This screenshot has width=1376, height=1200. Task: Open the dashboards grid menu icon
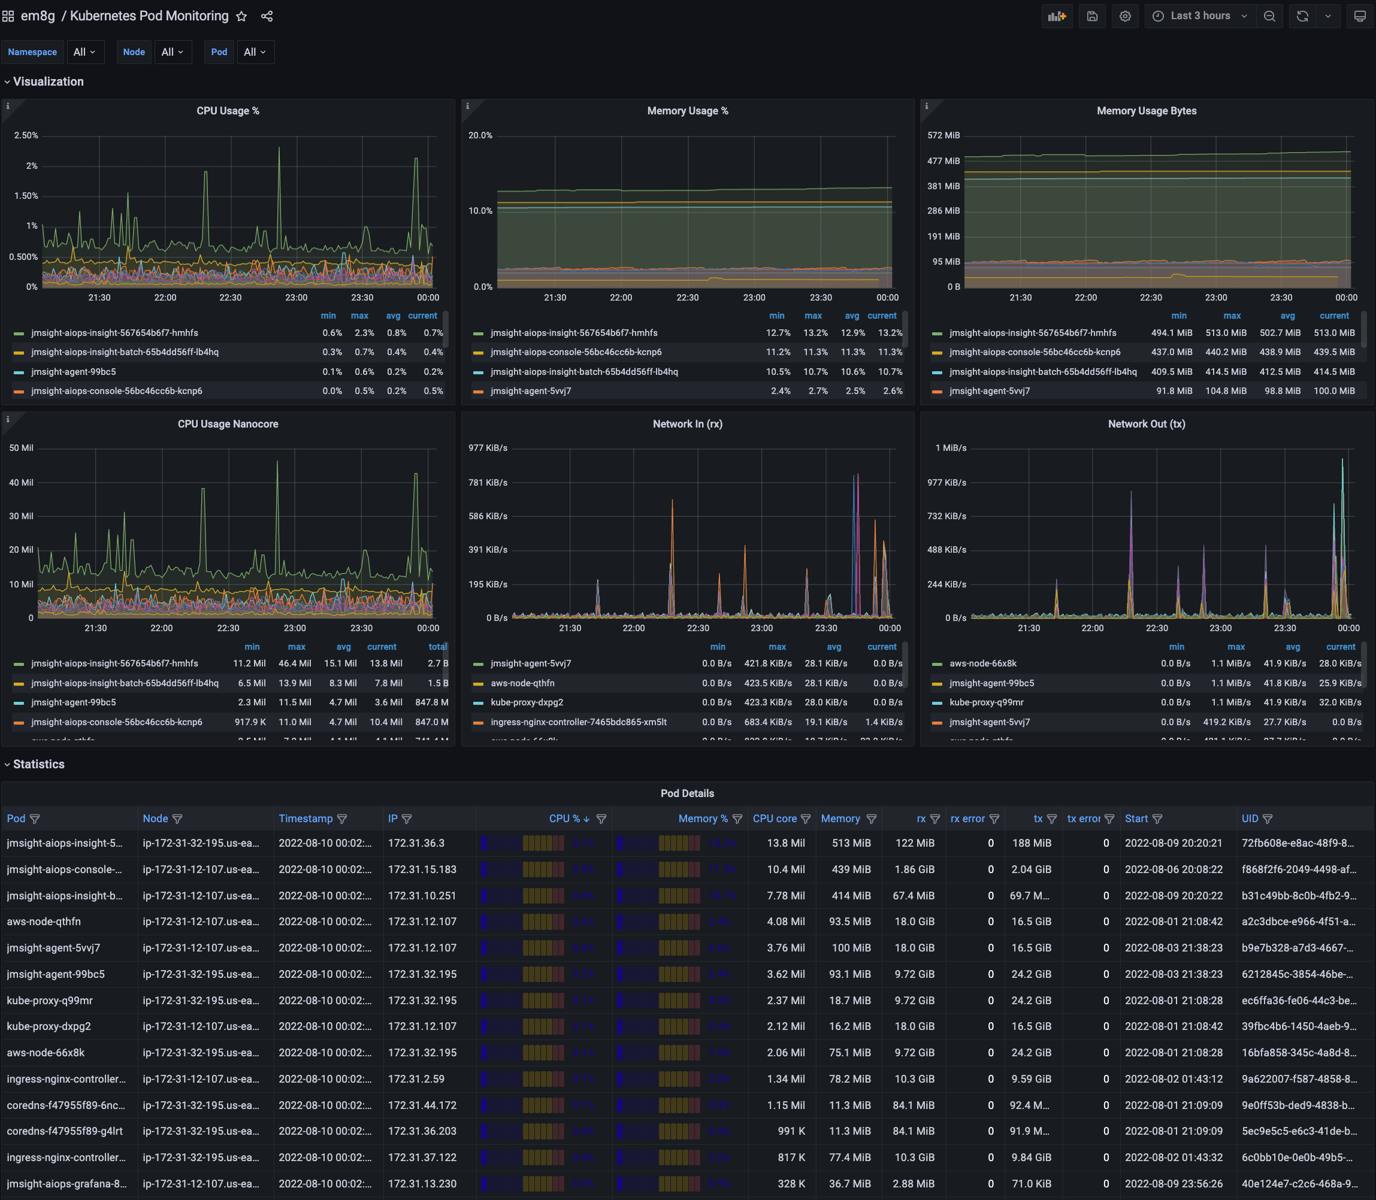[8, 16]
